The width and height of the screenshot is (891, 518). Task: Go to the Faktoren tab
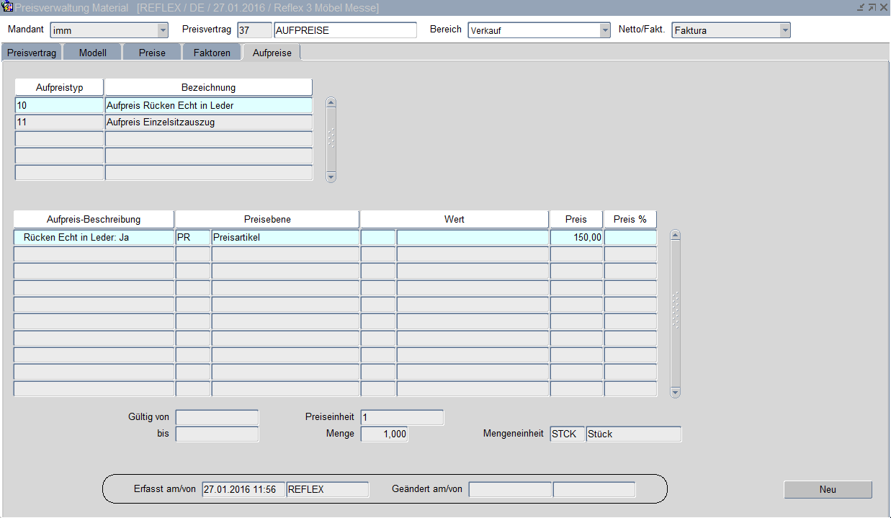coord(212,53)
